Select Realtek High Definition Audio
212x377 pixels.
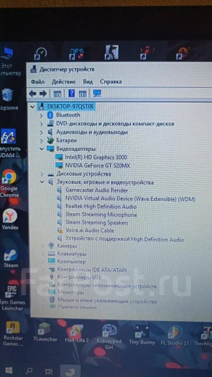[x=101, y=207]
